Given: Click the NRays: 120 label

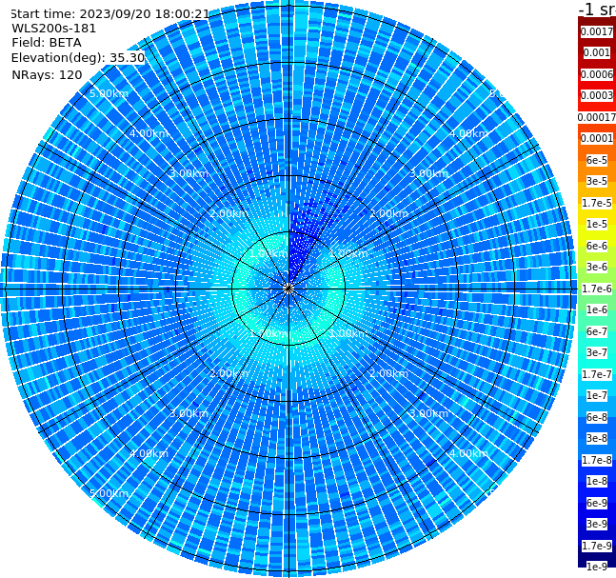Looking at the screenshot, I should [47, 74].
